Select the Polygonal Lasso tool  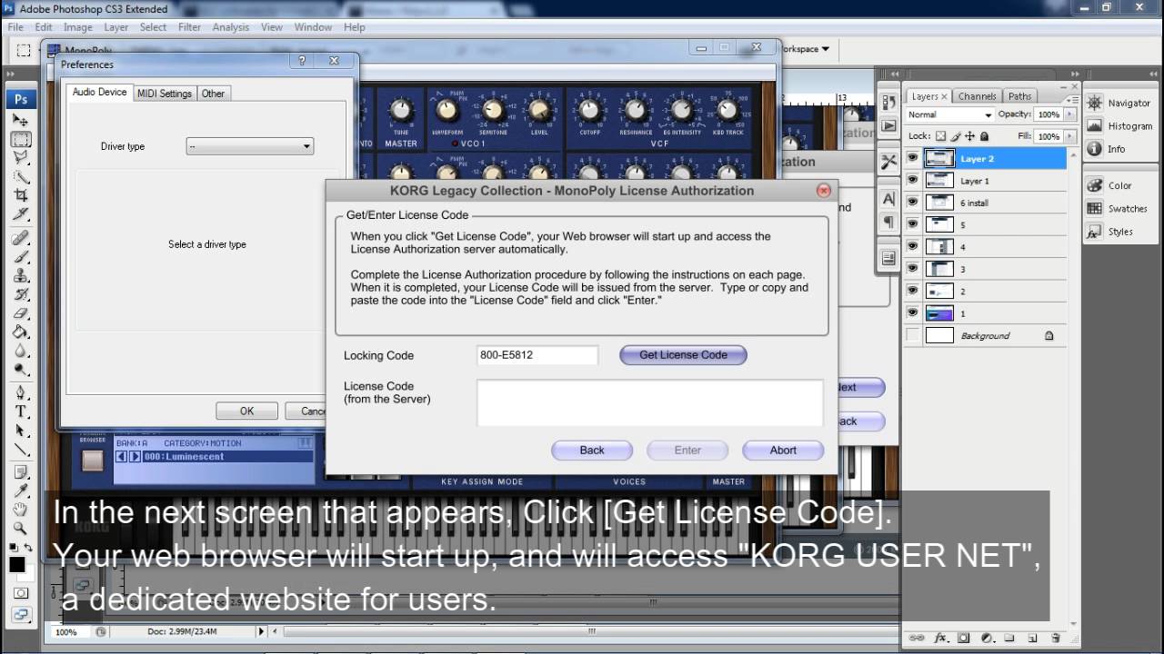(x=21, y=158)
